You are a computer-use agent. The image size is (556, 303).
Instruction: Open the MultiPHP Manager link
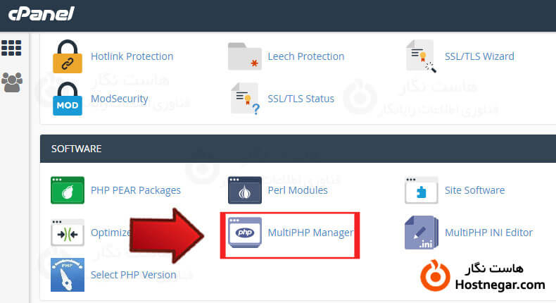pos(310,233)
